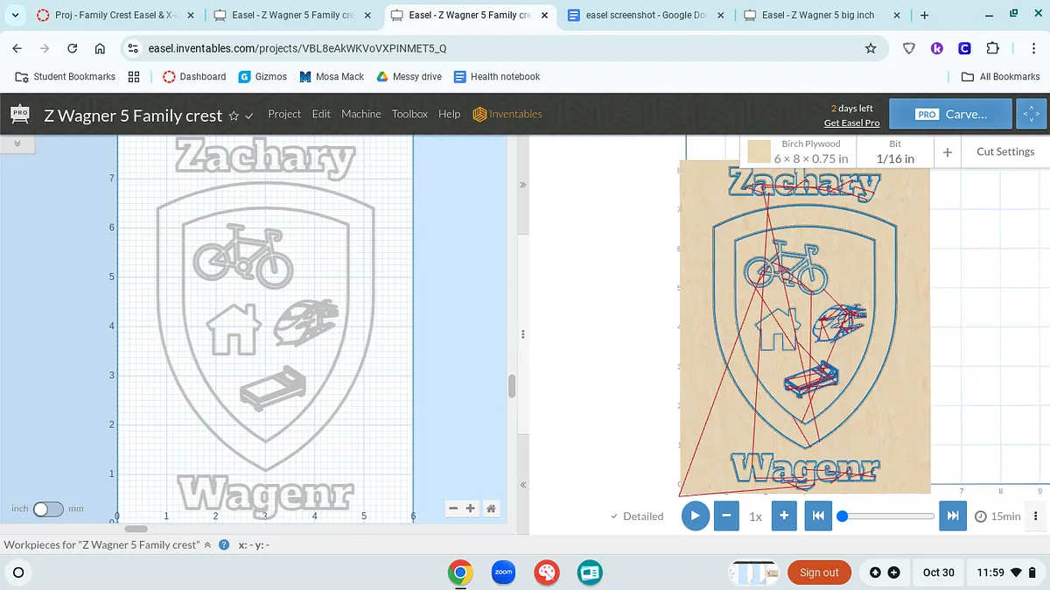The height and width of the screenshot is (590, 1050).
Task: Skip simulation back to start
Action: tap(817, 516)
